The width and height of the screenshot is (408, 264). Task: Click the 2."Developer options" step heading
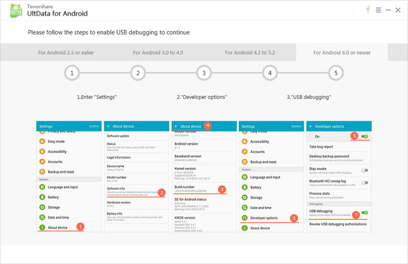(x=202, y=97)
